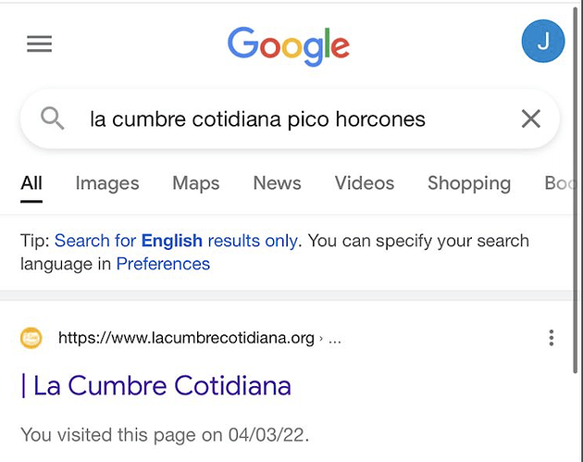Open the three-dot result options menu
This screenshot has width=583, height=462.
[x=552, y=338]
